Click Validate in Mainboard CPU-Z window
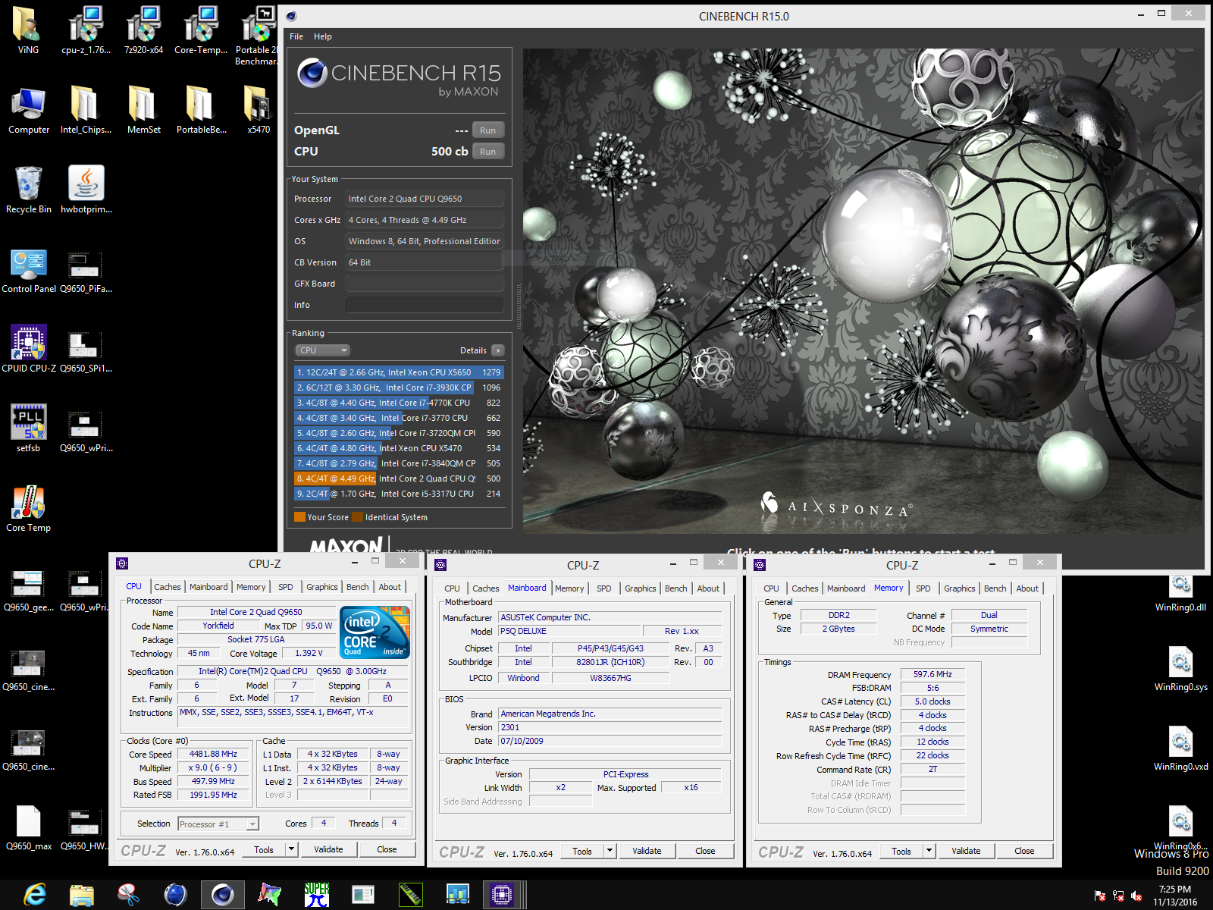Screen dimensions: 1213x910 click(647, 851)
